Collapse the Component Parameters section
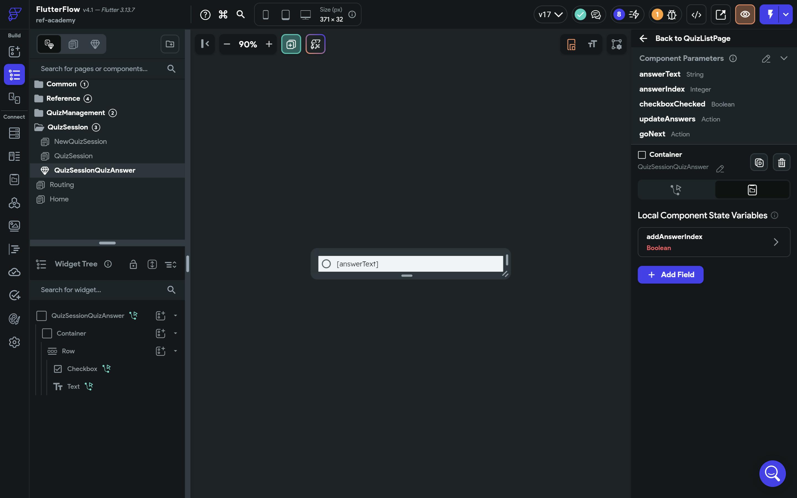Viewport: 797px width, 498px height. pyautogui.click(x=783, y=58)
